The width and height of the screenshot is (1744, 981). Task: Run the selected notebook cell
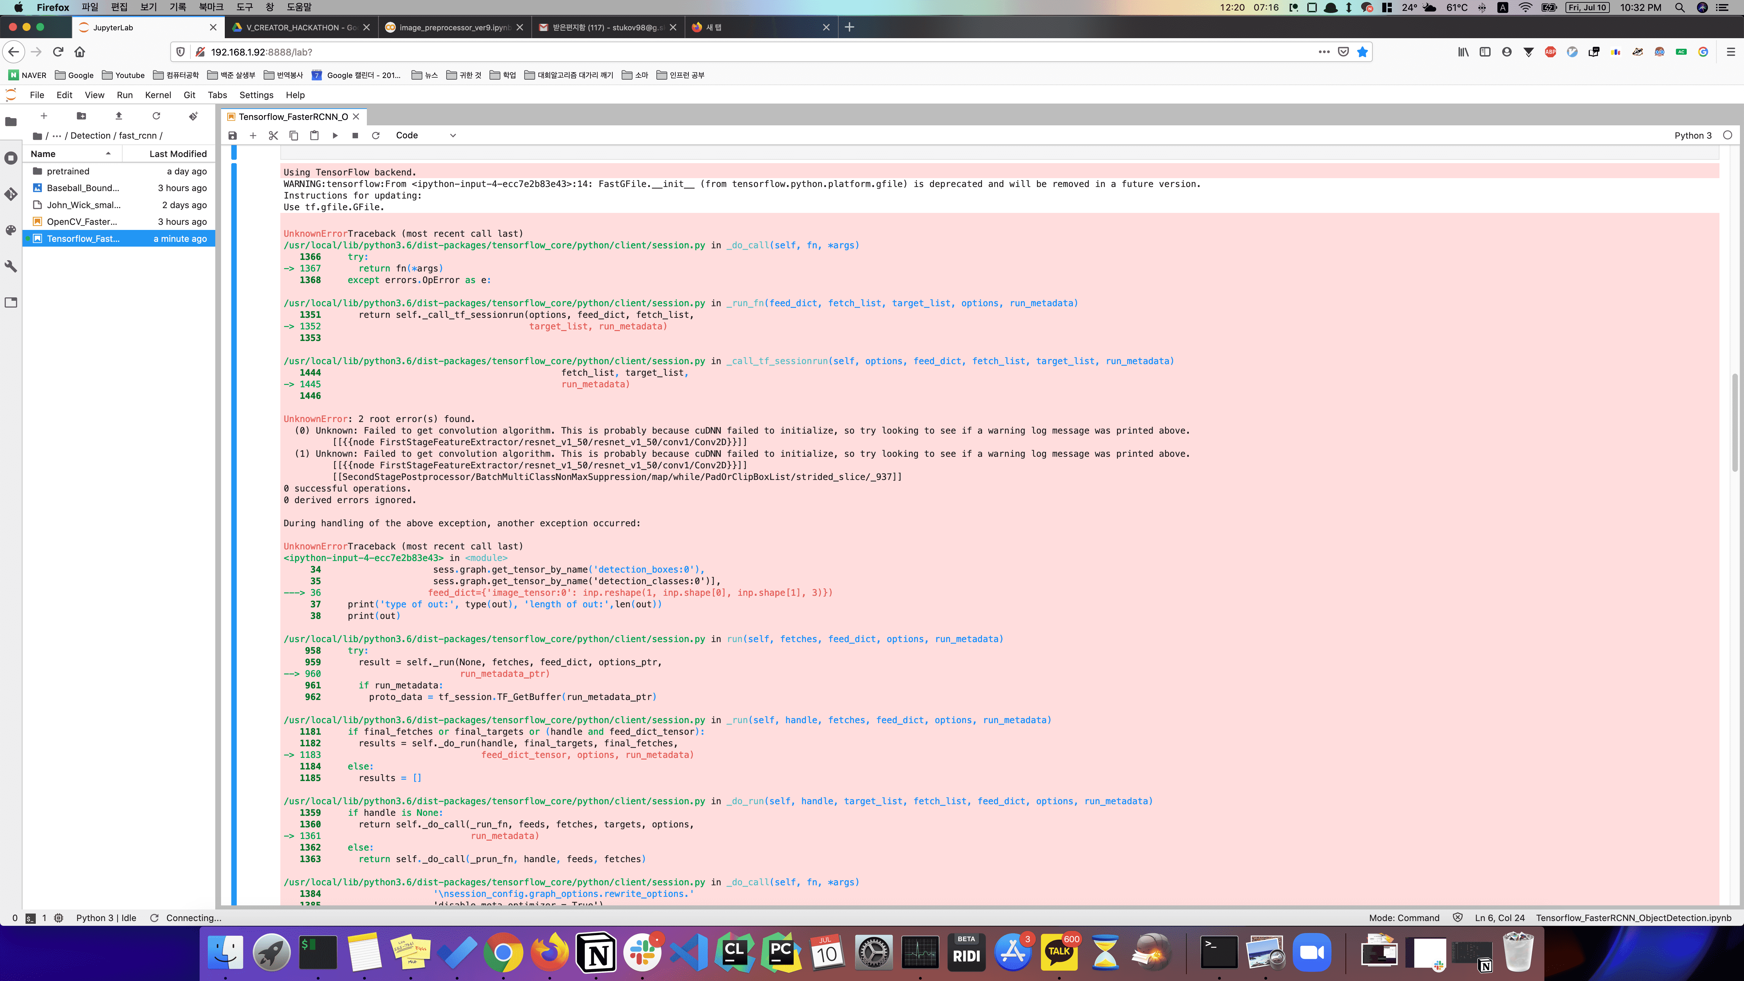[334, 136]
